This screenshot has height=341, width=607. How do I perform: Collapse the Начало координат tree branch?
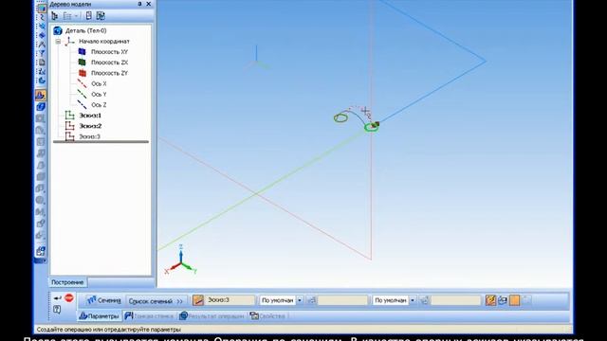tap(58, 42)
